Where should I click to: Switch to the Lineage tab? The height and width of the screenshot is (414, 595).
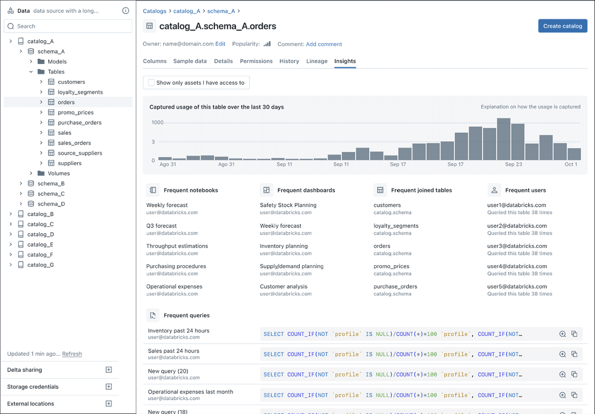coord(316,61)
